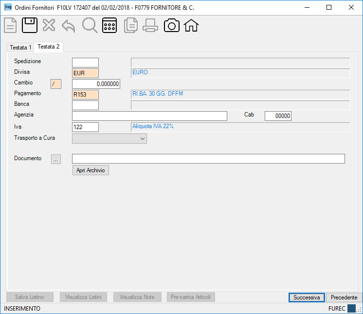
Task: Open the Apri Archivio button
Action: point(91,170)
